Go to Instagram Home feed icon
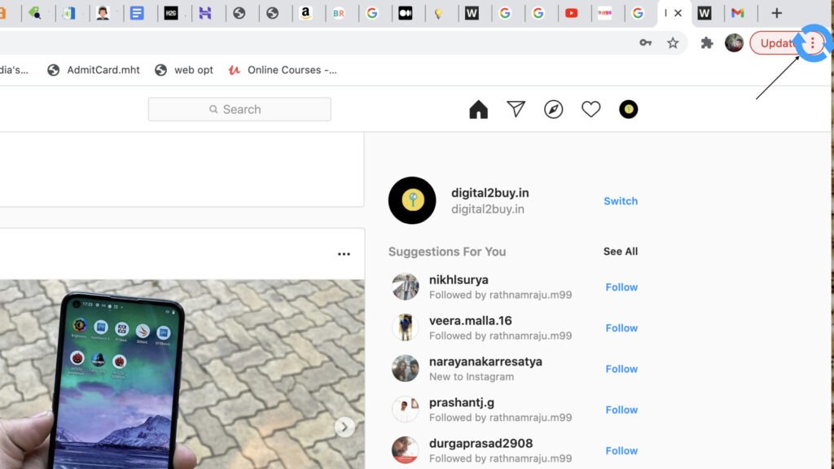 coord(478,110)
